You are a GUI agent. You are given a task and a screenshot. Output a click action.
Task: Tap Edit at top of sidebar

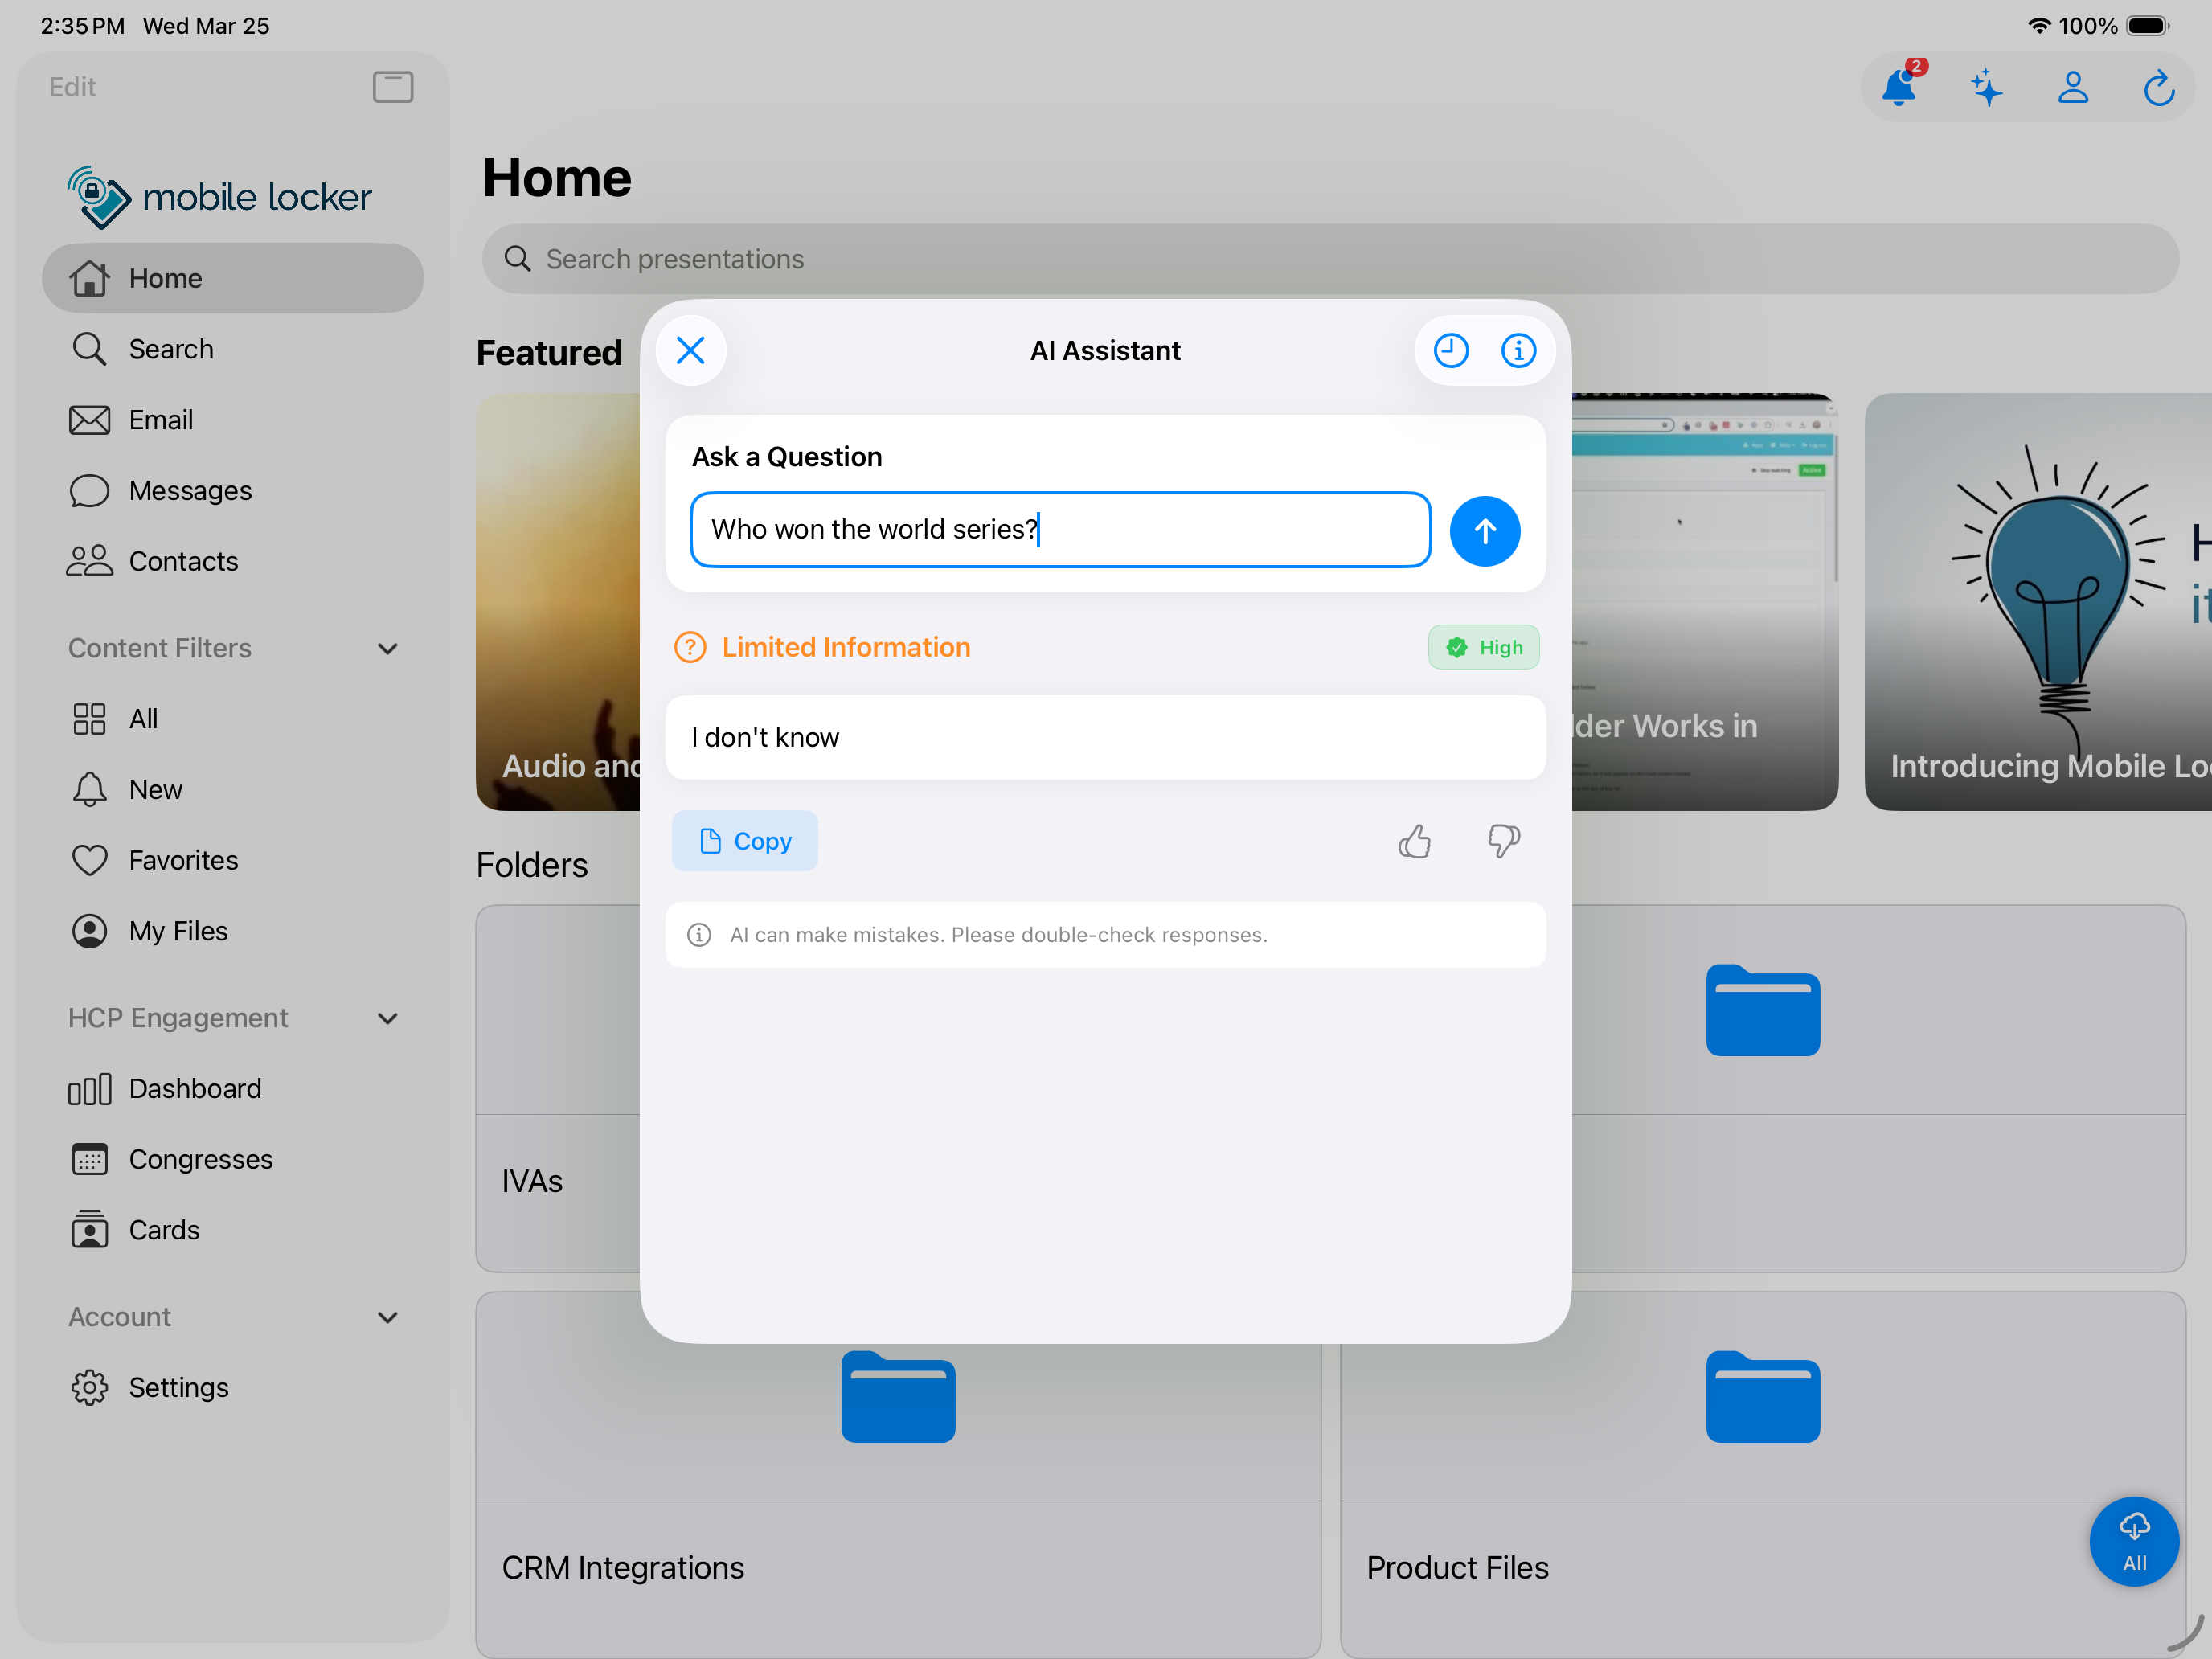(x=72, y=87)
